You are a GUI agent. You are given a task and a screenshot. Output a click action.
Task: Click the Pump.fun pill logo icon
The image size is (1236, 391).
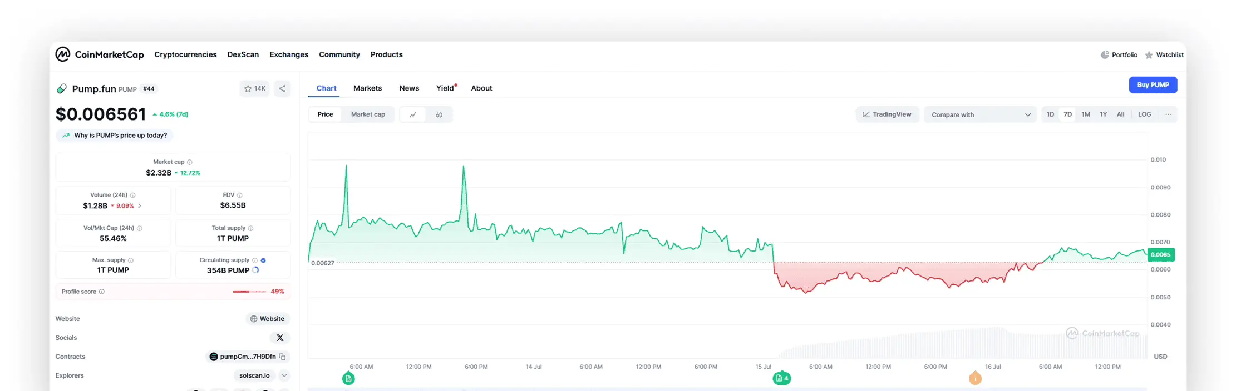[x=62, y=89]
